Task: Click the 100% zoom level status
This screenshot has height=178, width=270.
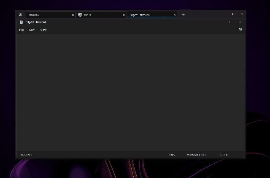Action: click(172, 155)
